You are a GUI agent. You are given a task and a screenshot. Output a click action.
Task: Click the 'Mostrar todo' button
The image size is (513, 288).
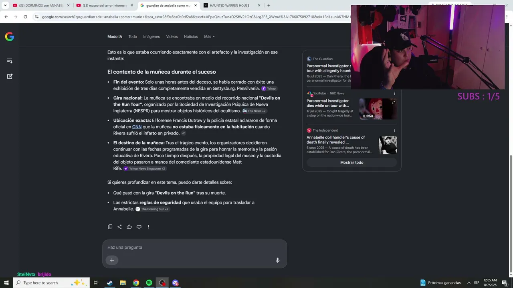point(352,162)
